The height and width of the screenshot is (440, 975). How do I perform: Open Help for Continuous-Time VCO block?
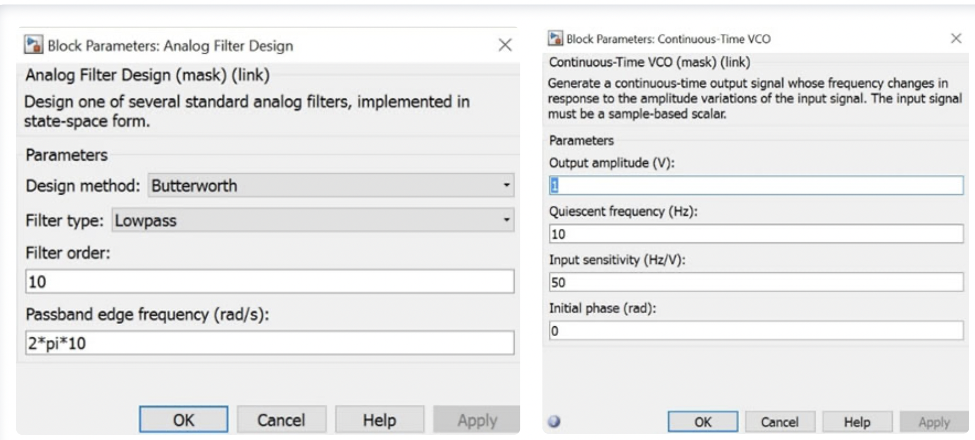pyautogui.click(x=857, y=422)
